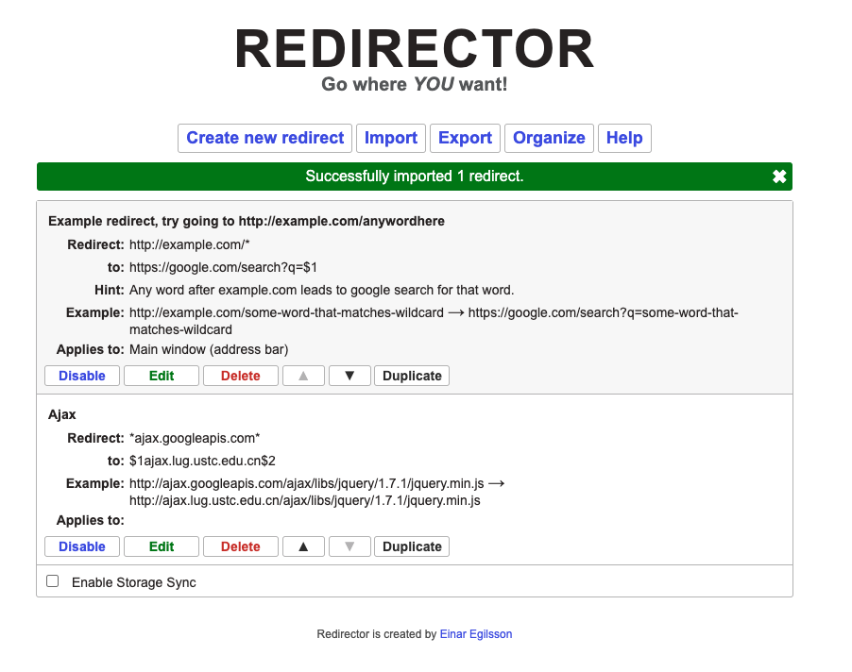Open the Organize view
Image resolution: width=852 pixels, height=672 pixels.
pyautogui.click(x=549, y=138)
